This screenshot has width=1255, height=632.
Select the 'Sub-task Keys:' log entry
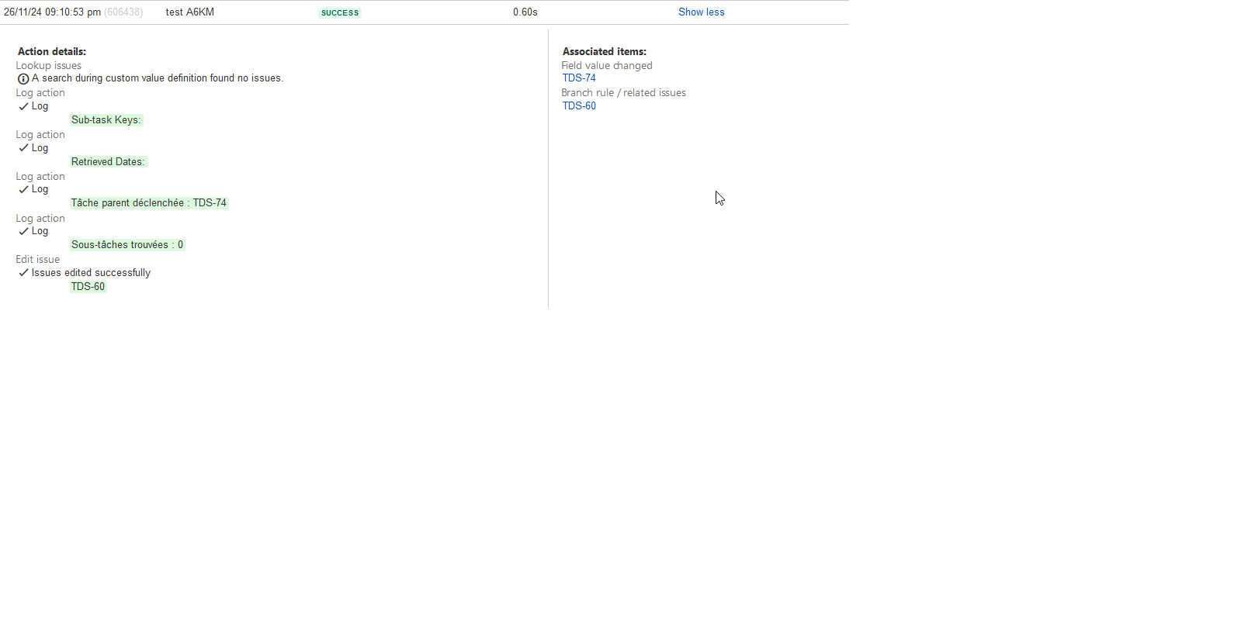pyautogui.click(x=106, y=120)
